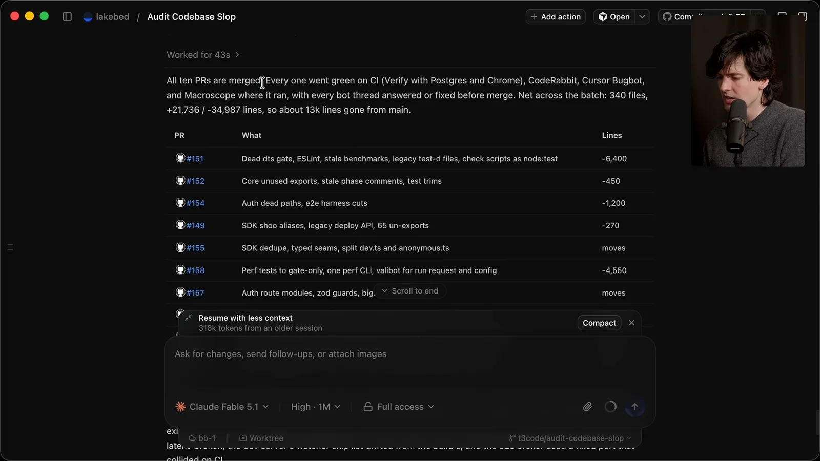The width and height of the screenshot is (820, 461).
Task: Click the Lines column header
Action: coord(611,135)
